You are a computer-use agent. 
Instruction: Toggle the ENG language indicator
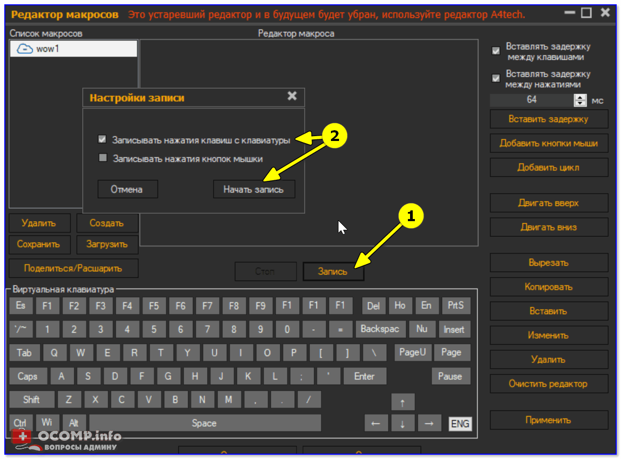click(460, 423)
